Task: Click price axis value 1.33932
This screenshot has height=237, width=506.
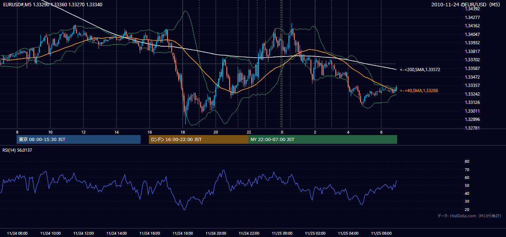Action: (473, 43)
